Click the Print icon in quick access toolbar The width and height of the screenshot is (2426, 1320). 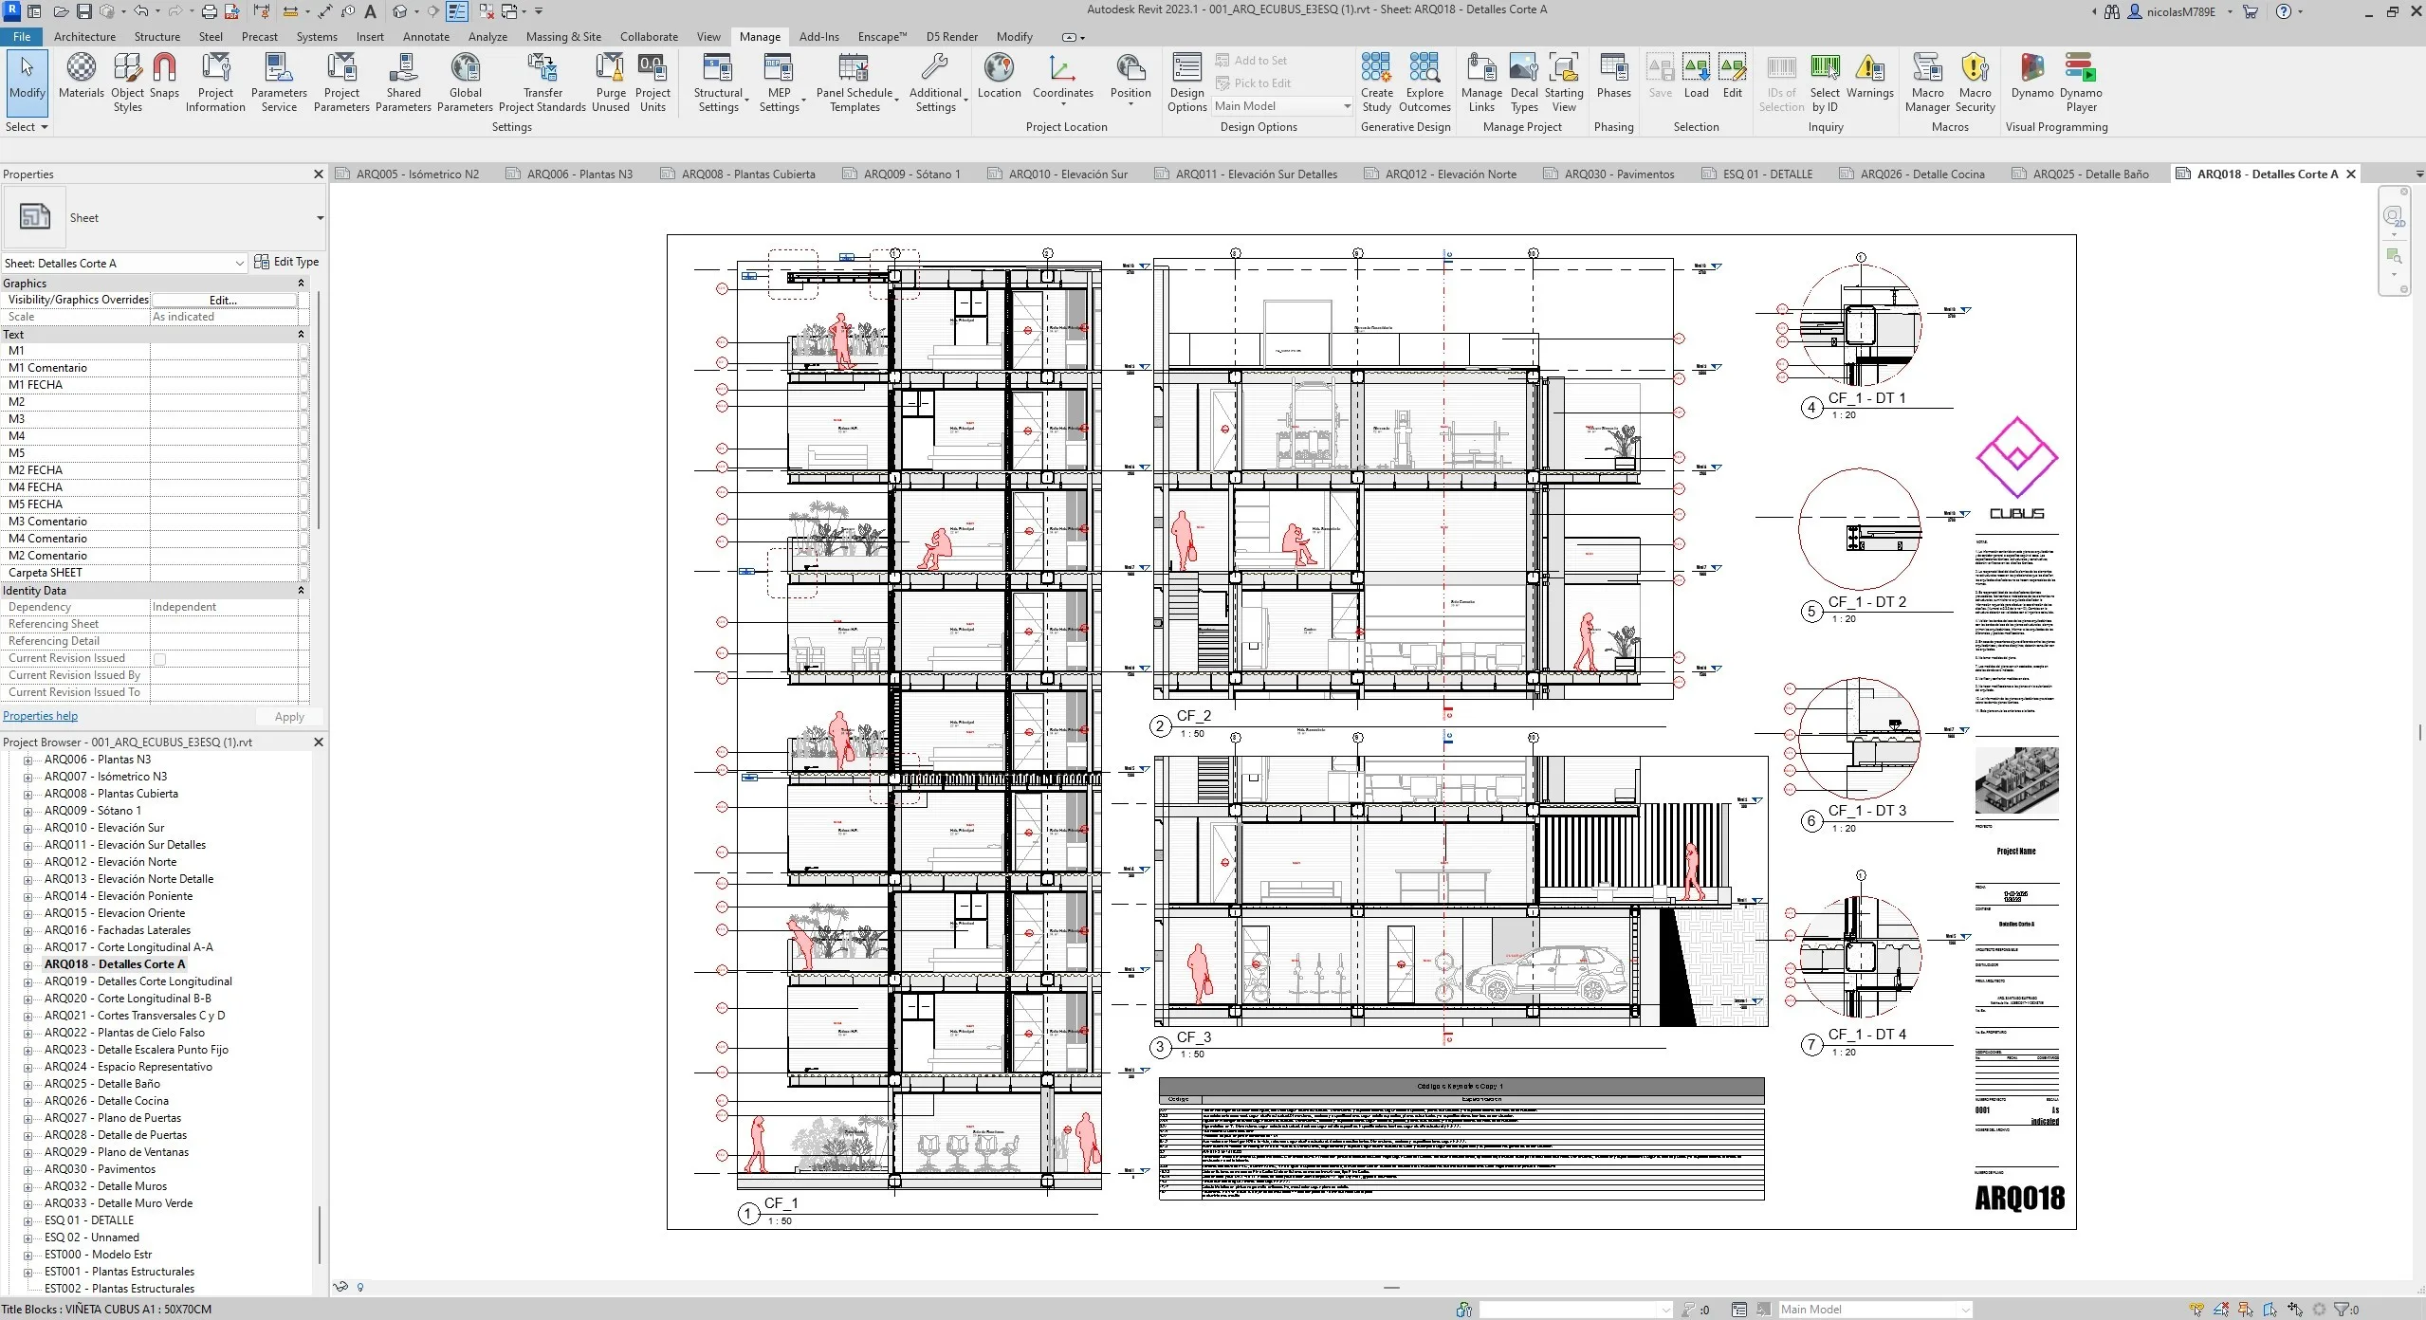coord(209,11)
